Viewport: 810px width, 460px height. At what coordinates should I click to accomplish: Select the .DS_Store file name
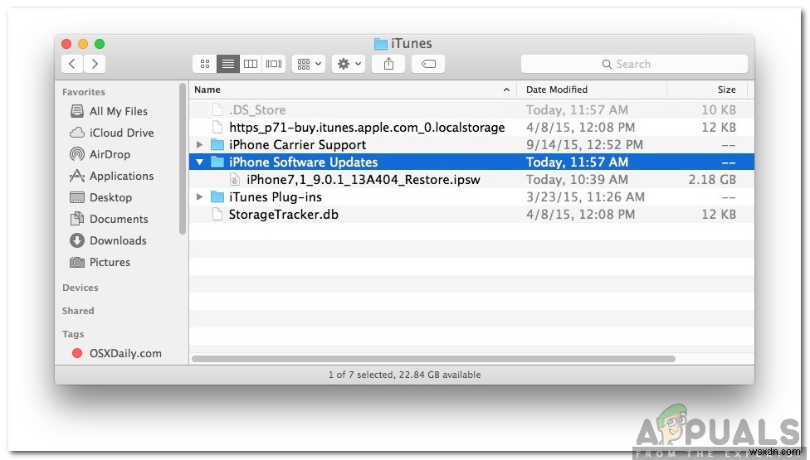(257, 110)
